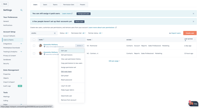This screenshot has width=200, height=108.
Task: Click the Manage paid users button
Action: [x=83, y=14]
